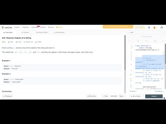Switch to the Solution tab
Image resolution: width=166 pixels, height=124 pixels.
click(25, 32)
